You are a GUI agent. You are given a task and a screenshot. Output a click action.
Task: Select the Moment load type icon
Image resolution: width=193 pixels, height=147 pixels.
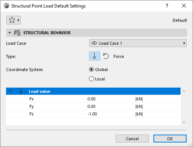click(x=106, y=56)
